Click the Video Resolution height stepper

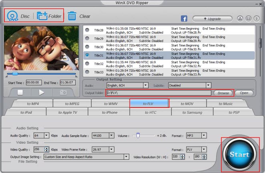coord(204,157)
